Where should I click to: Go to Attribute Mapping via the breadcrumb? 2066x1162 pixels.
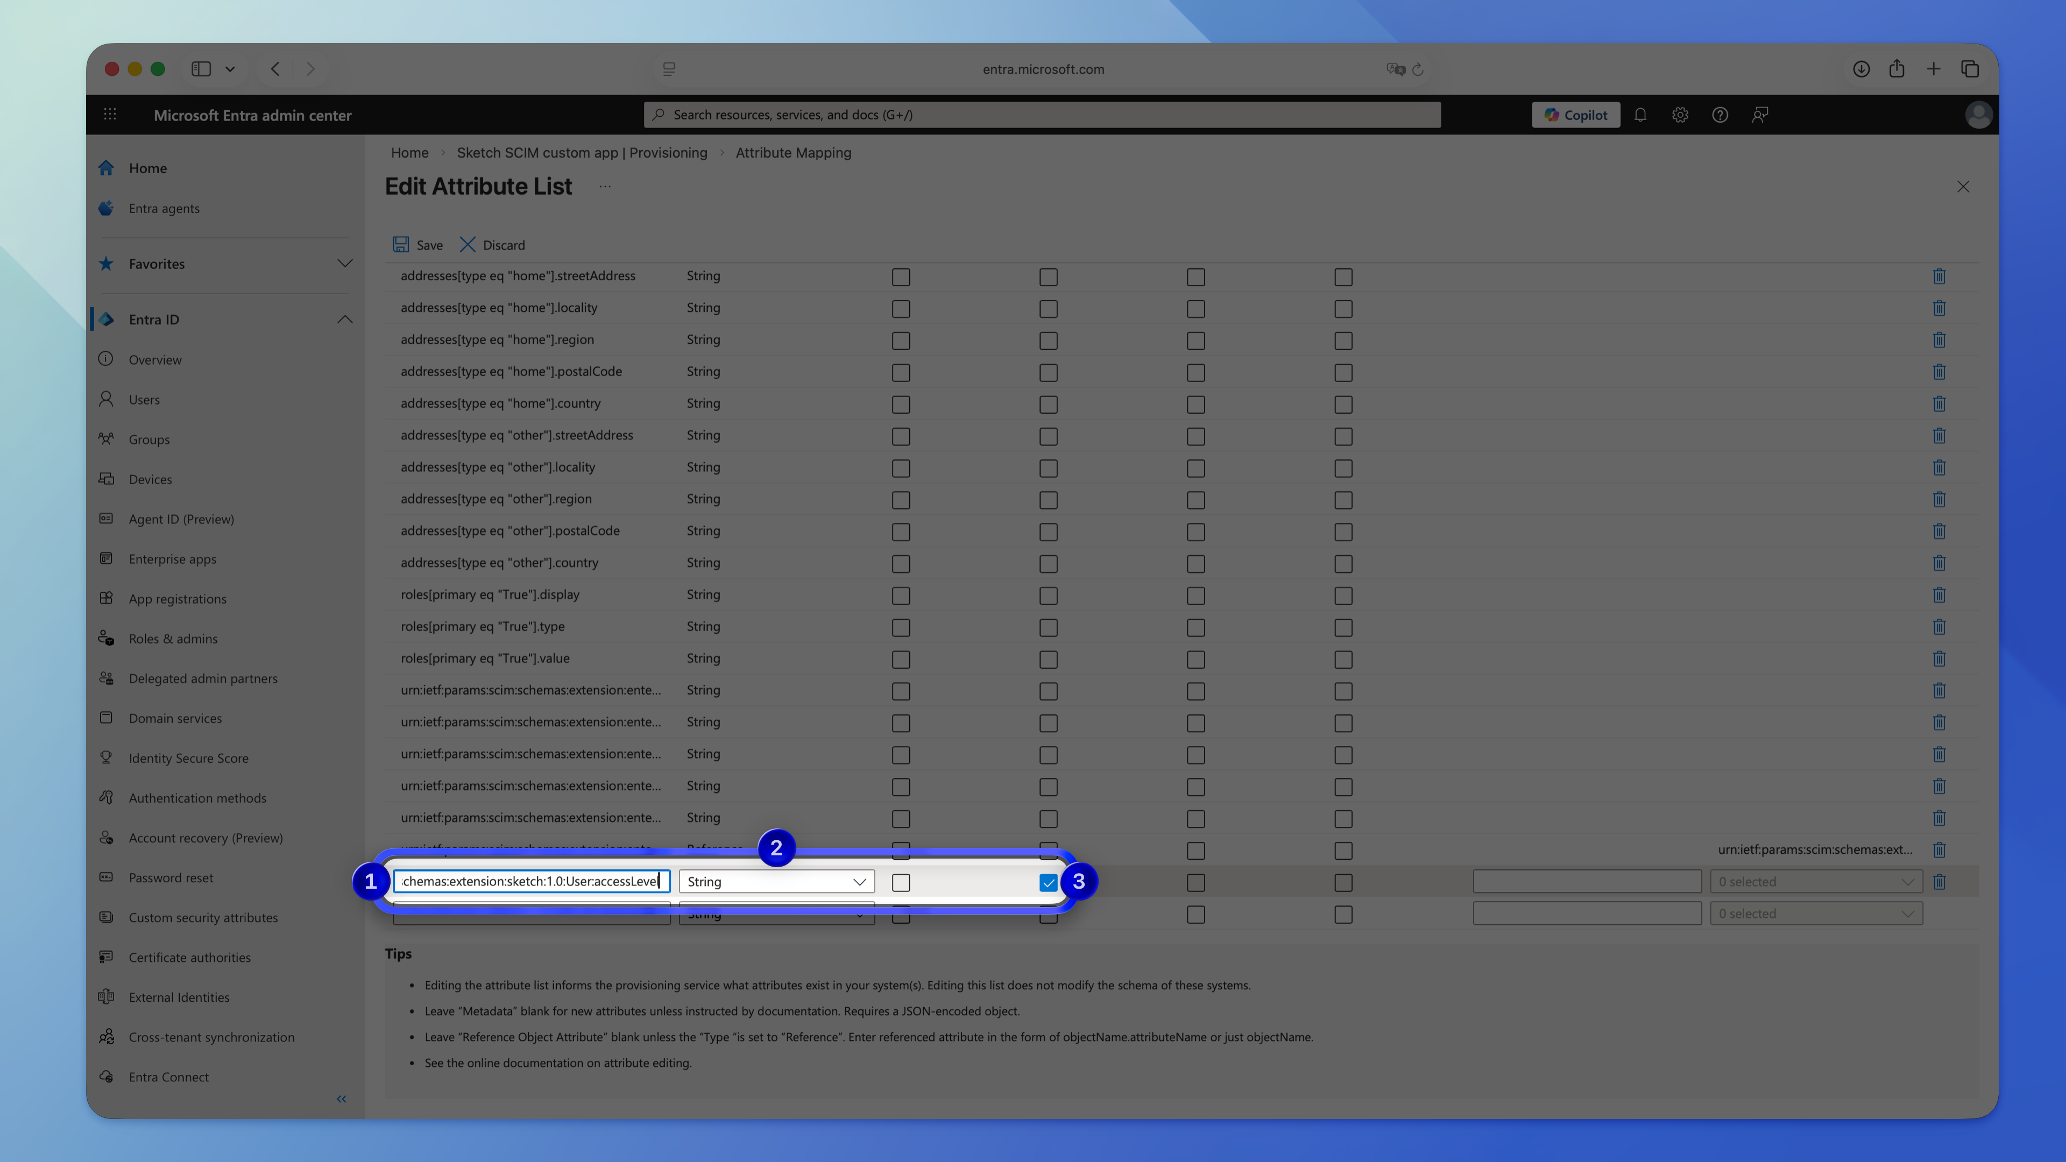[793, 152]
